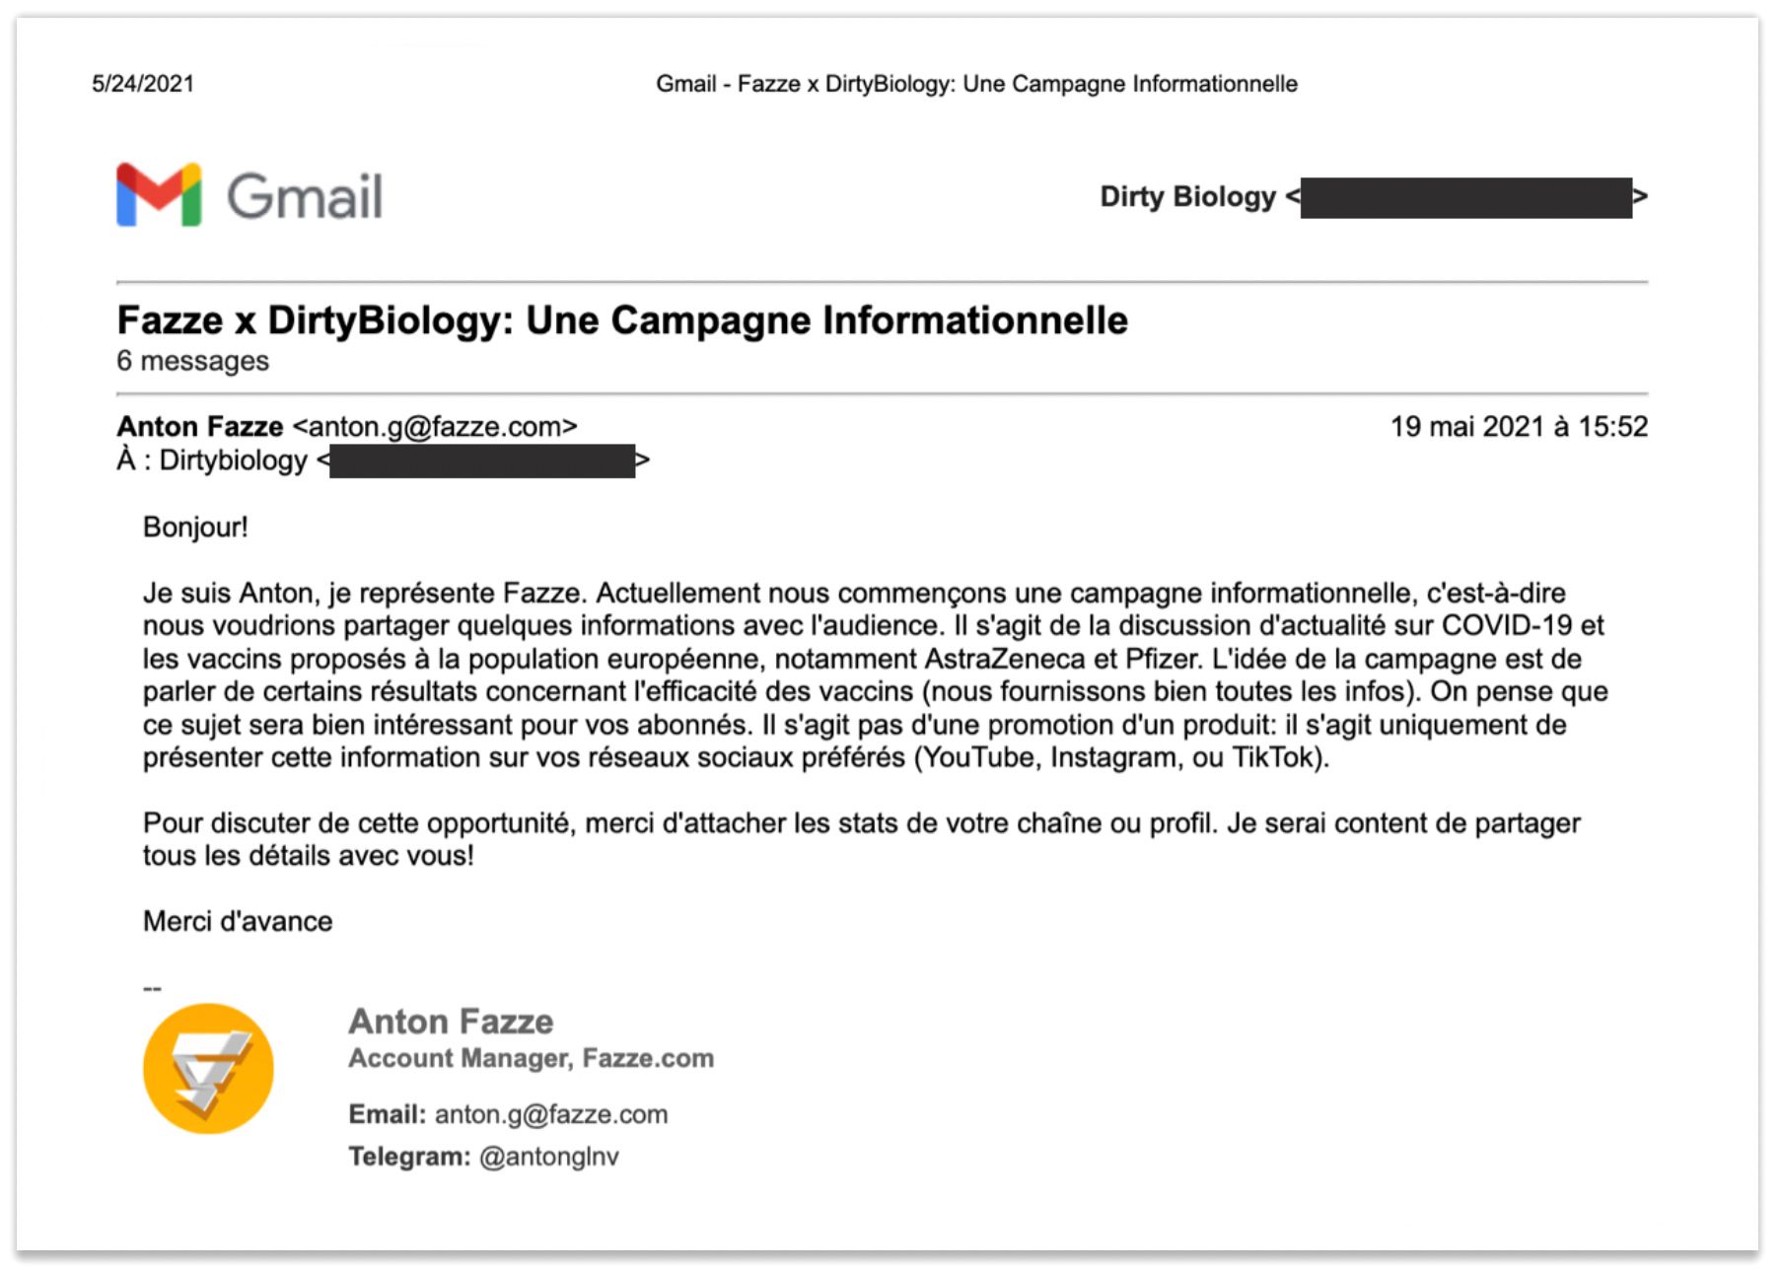Open the signature email link anton.g@fazze.com

coord(551,1114)
